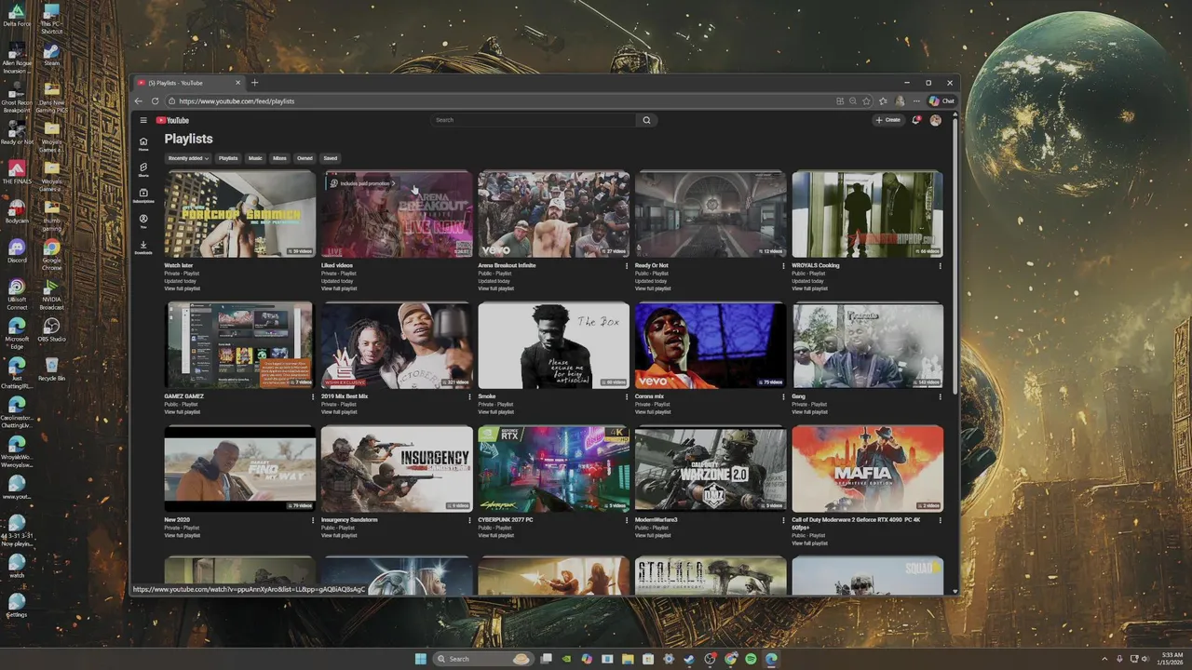
Task: Click the YouTube search magnifier button
Action: click(x=646, y=120)
